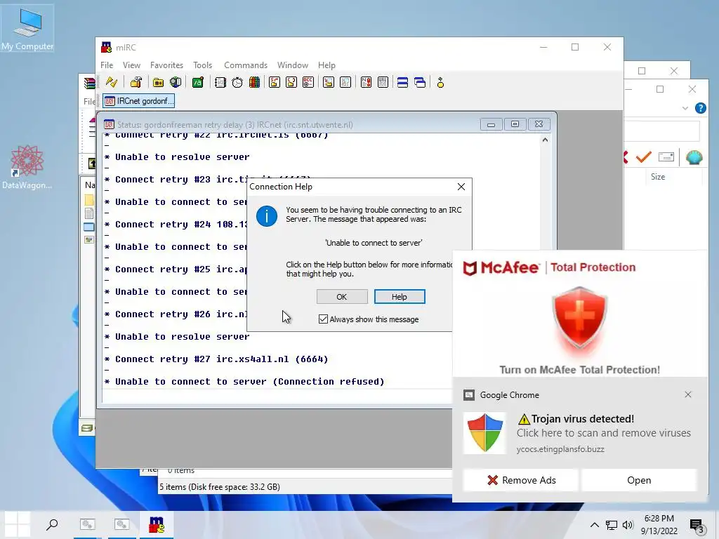Open taskbar Search magnifier
The image size is (719, 539).
(x=52, y=524)
